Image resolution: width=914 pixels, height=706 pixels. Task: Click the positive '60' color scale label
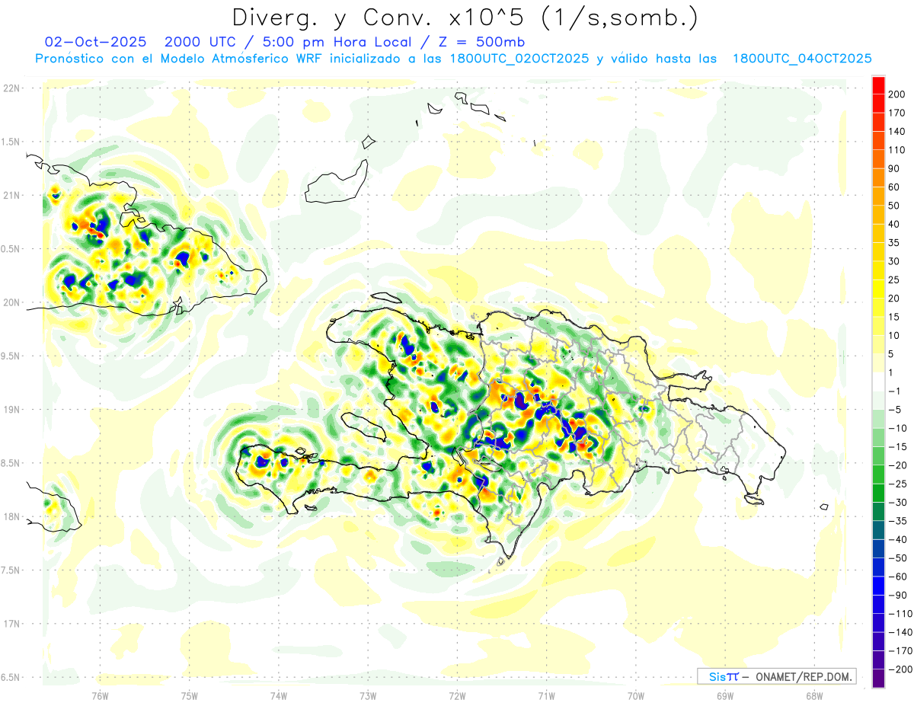(895, 187)
